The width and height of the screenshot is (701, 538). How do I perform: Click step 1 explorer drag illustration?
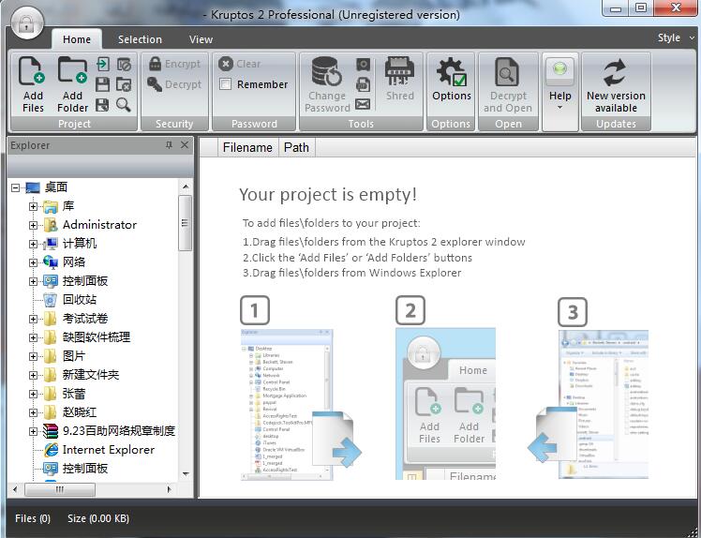click(301, 405)
